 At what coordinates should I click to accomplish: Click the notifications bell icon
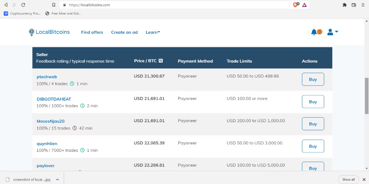point(314,32)
